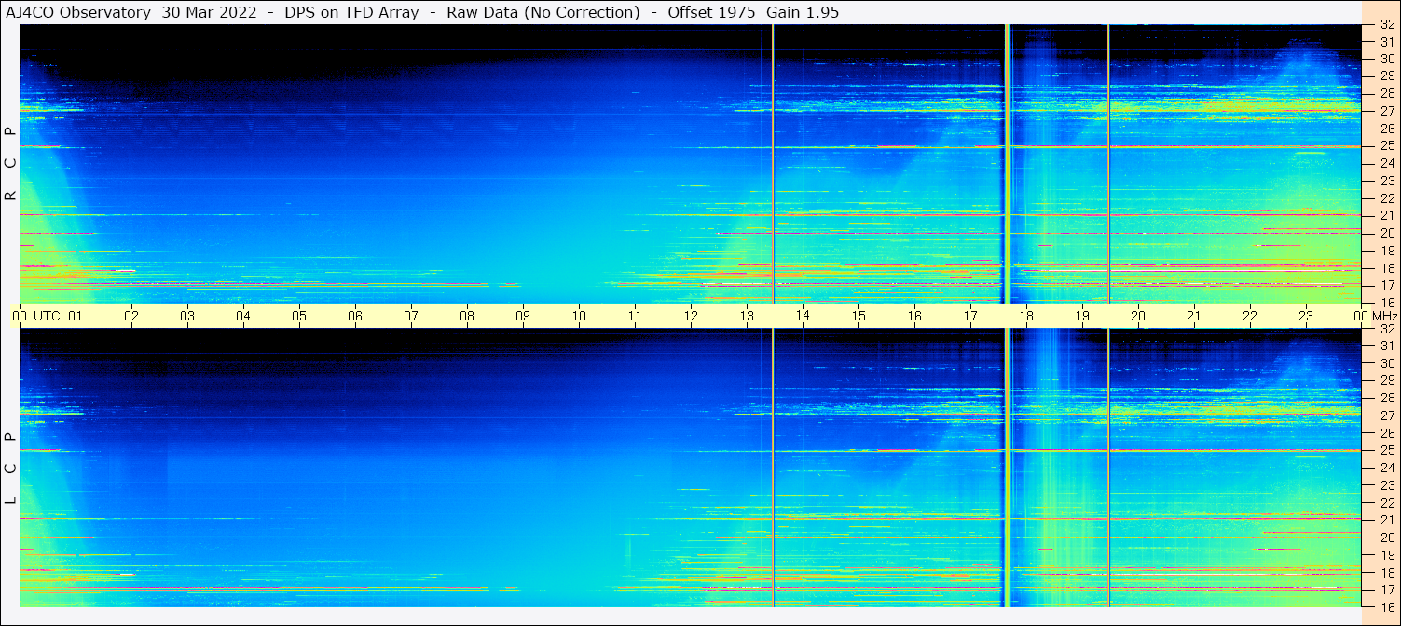The width and height of the screenshot is (1401, 626).
Task: Select the 22 MHz tick on the RCP scale
Action: pos(1386,198)
